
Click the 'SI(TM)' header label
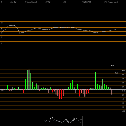point(48,2)
